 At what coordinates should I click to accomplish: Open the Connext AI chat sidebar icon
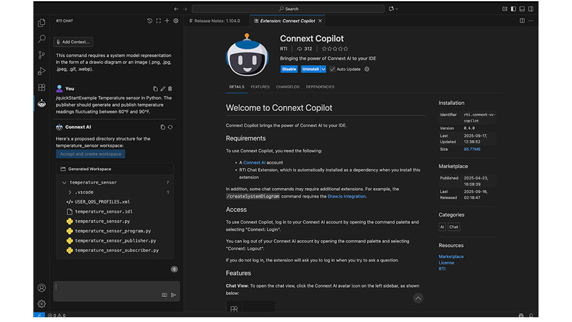(42, 103)
